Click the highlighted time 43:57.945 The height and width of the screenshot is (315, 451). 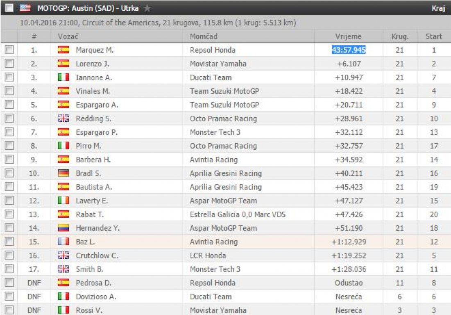tap(349, 50)
